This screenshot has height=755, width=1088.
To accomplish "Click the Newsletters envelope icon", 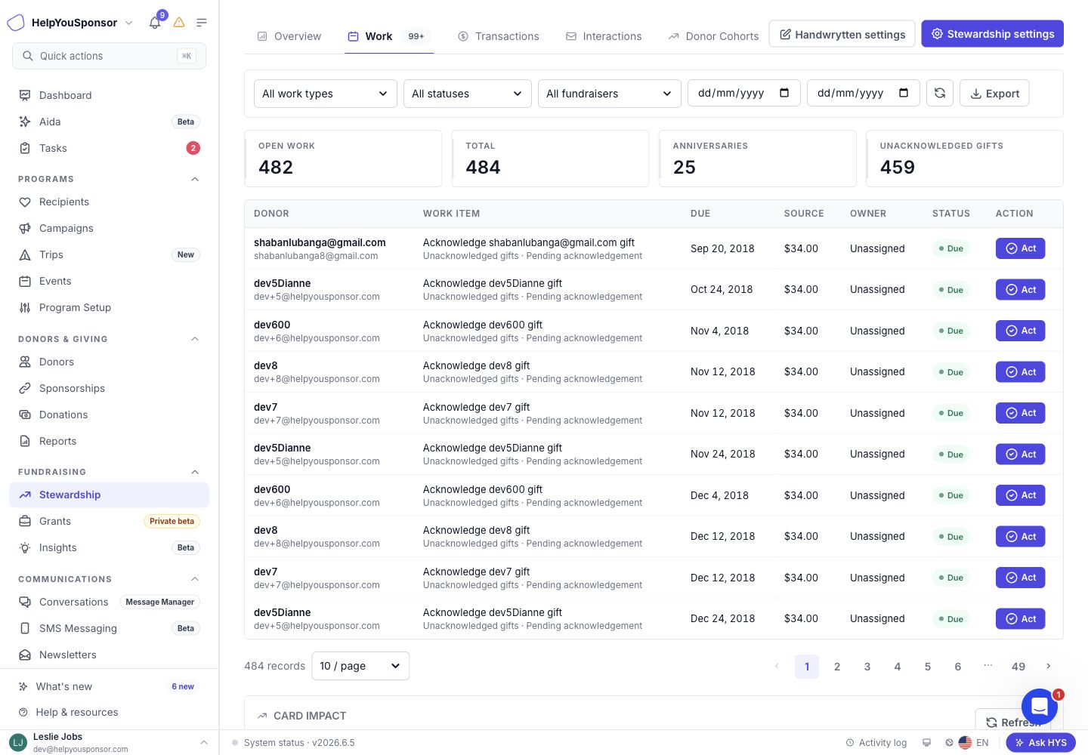I will click(25, 655).
